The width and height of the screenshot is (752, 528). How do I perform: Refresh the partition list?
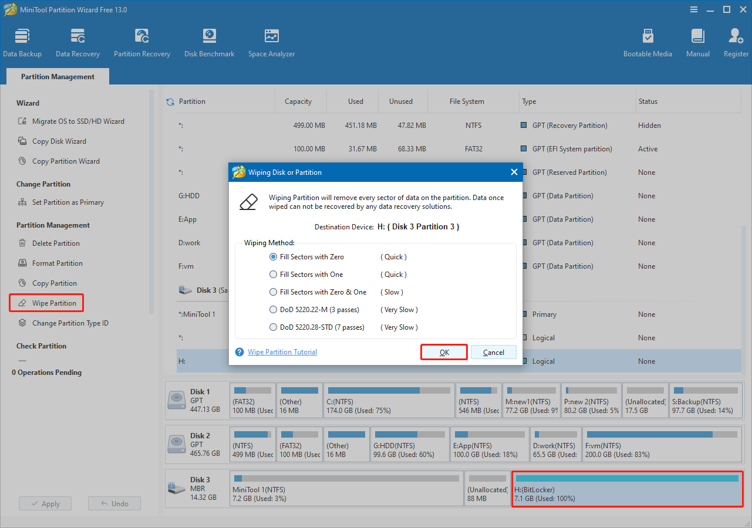170,100
